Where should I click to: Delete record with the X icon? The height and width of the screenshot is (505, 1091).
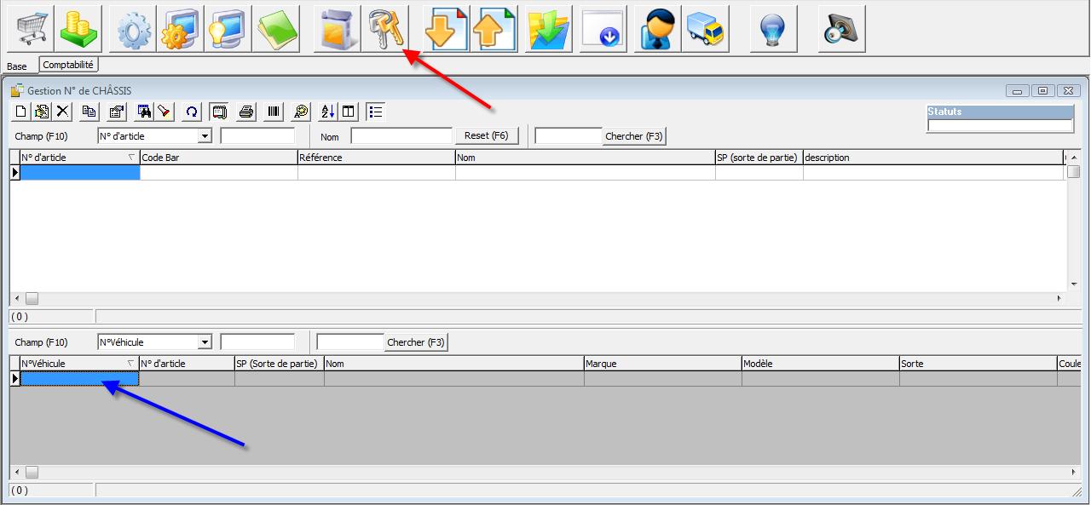click(63, 111)
